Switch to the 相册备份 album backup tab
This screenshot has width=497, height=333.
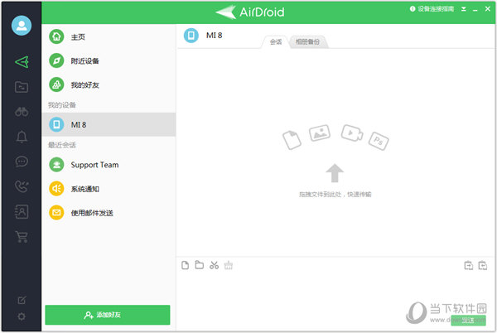coord(307,41)
